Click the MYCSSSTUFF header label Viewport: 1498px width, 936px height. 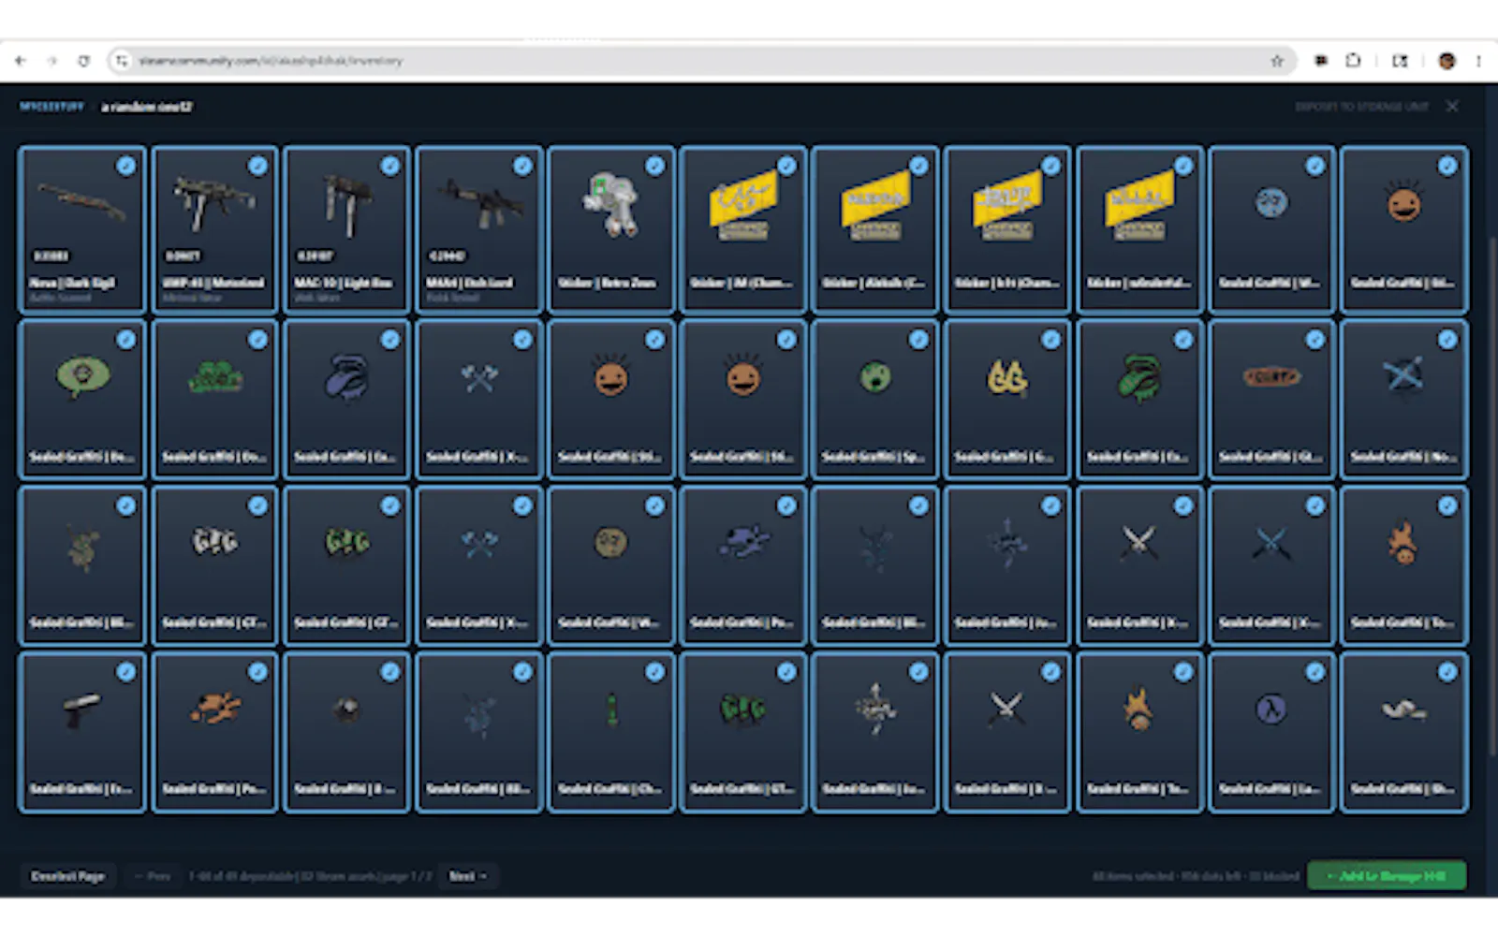(52, 107)
